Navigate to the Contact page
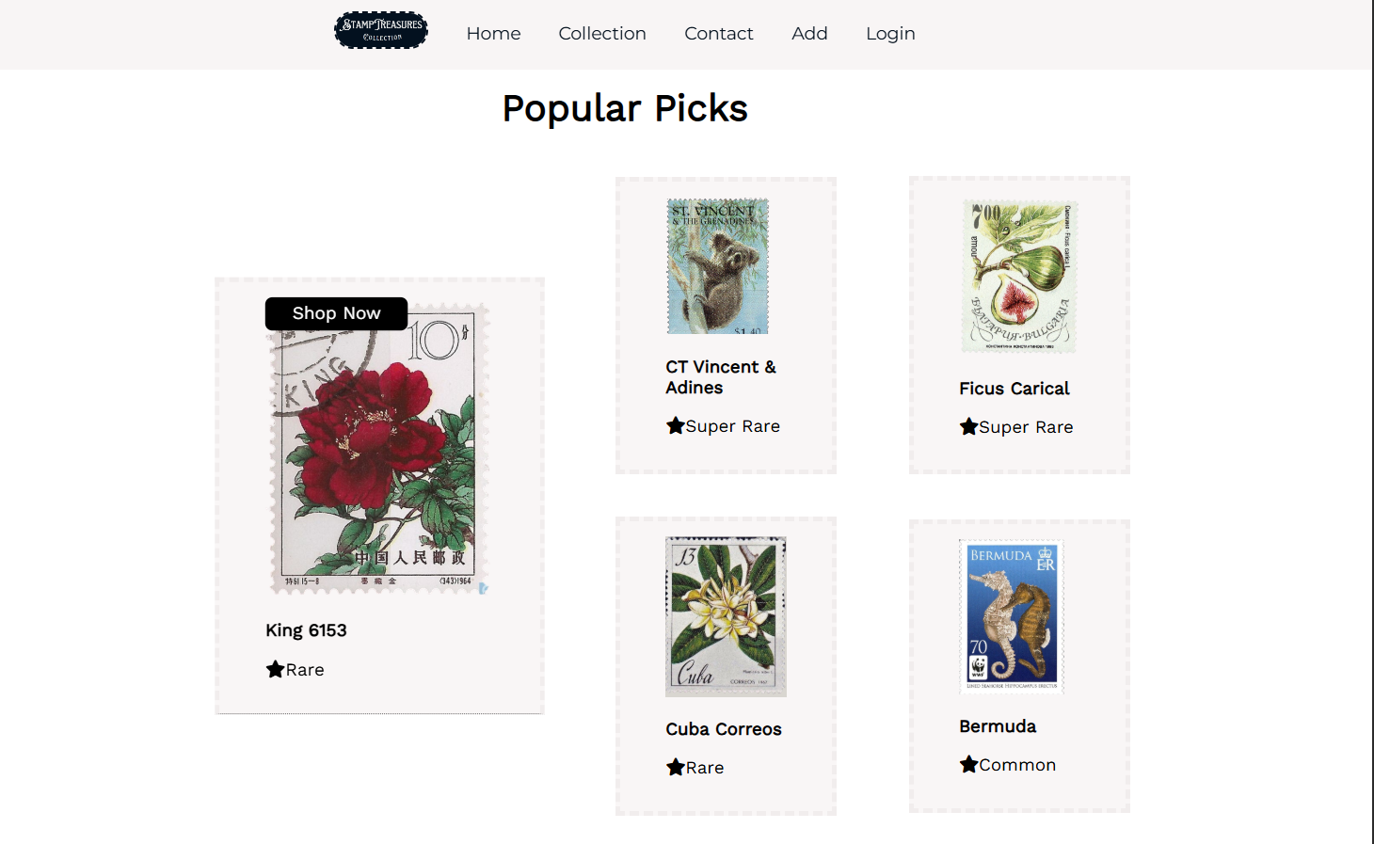1374x844 pixels. pyautogui.click(x=719, y=34)
